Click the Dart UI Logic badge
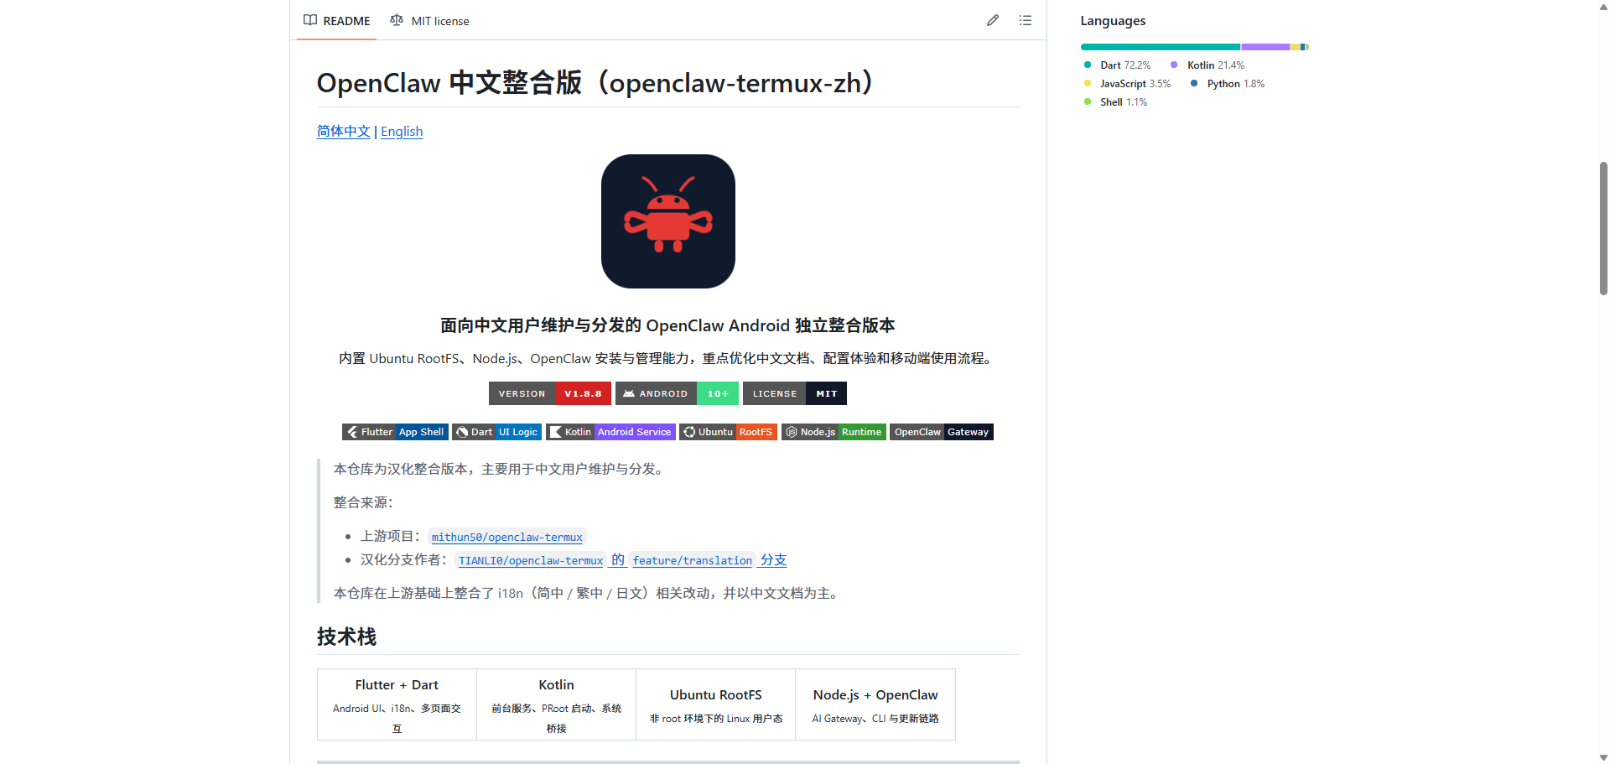The height and width of the screenshot is (764, 1610). (496, 432)
